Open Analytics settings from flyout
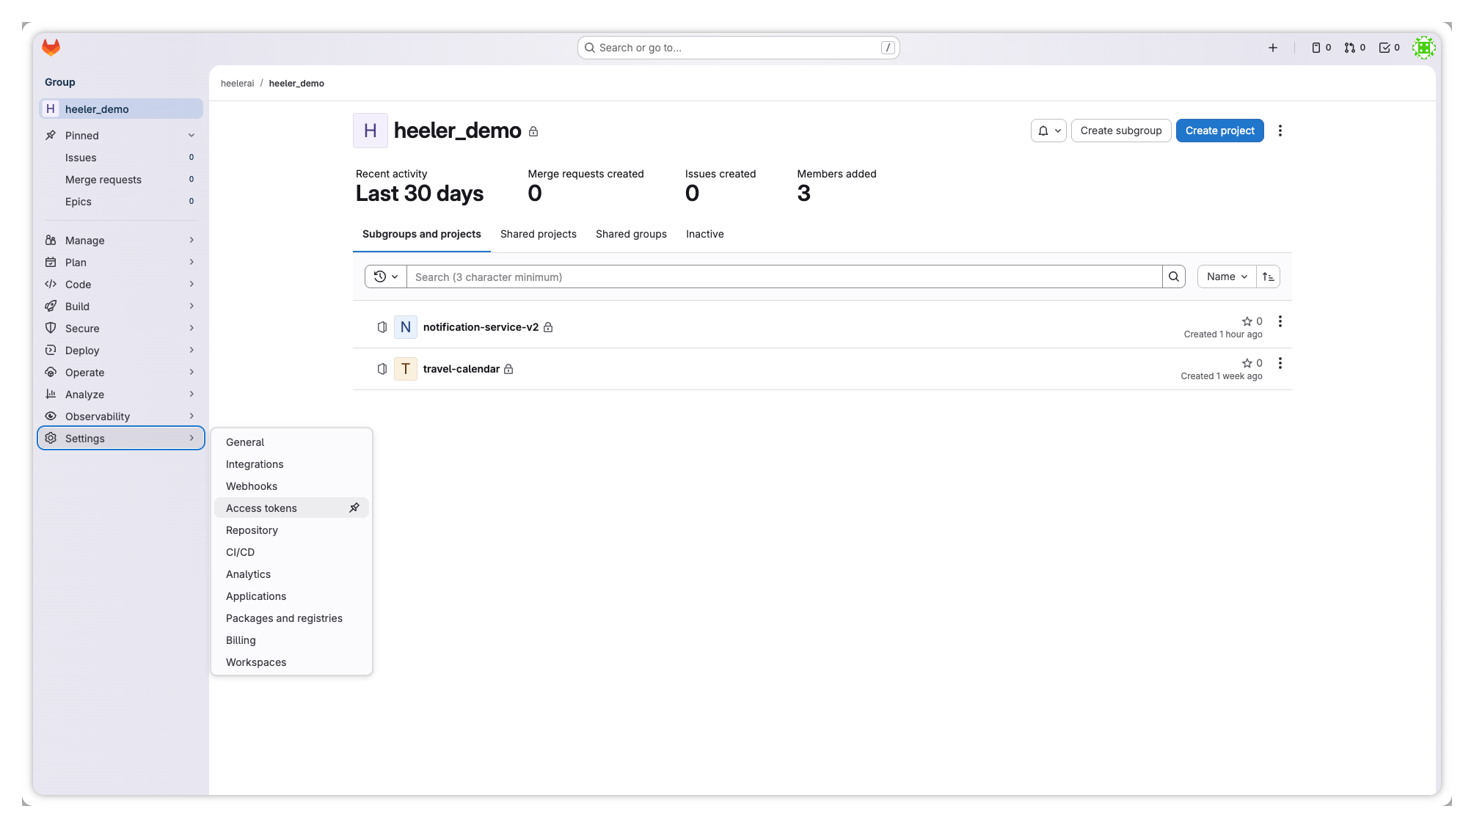This screenshot has height=828, width=1474. [x=291, y=574]
